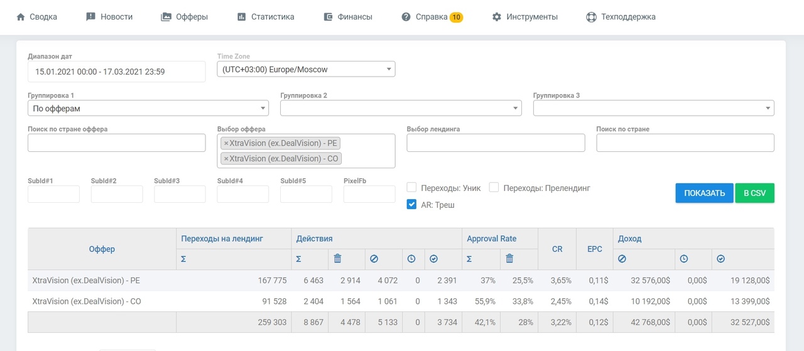This screenshot has width=804, height=351.
Task: Click the date range input field
Action: 117,72
